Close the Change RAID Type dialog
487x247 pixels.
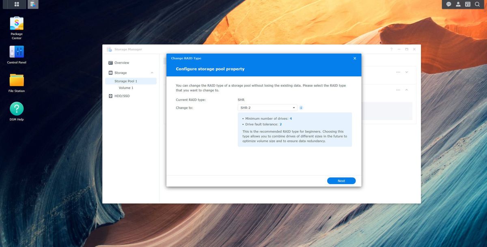click(x=354, y=58)
